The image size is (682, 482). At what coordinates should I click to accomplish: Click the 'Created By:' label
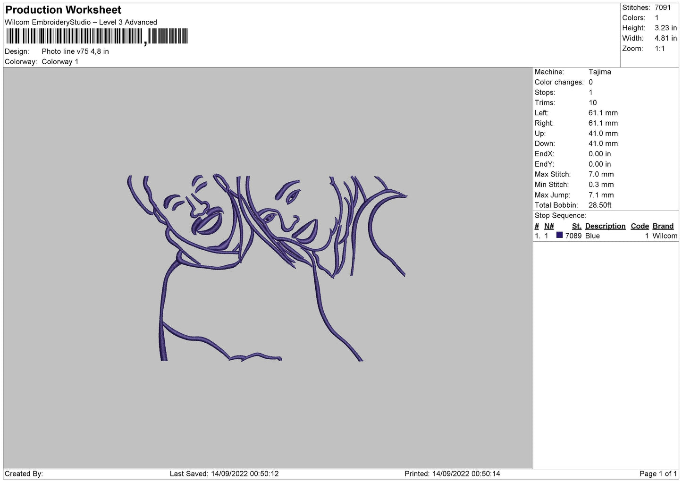(24, 474)
